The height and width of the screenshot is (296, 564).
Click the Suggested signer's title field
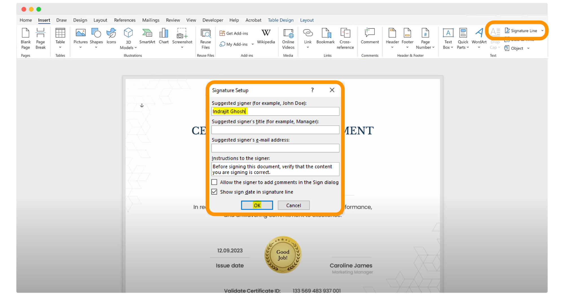[x=275, y=130]
